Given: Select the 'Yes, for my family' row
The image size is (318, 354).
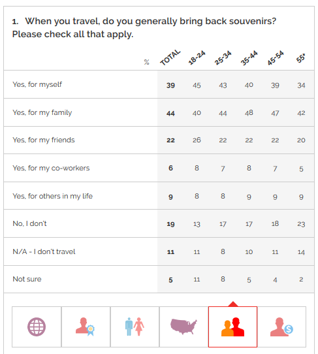Looking at the screenshot, I should pyautogui.click(x=159, y=112).
